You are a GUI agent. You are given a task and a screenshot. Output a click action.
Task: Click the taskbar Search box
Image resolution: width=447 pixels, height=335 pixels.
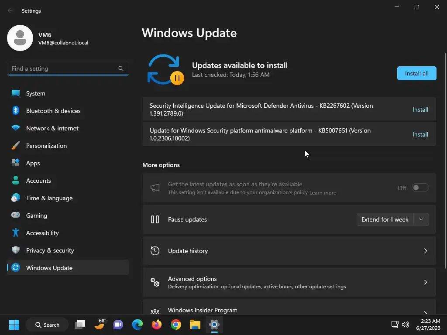47,325
